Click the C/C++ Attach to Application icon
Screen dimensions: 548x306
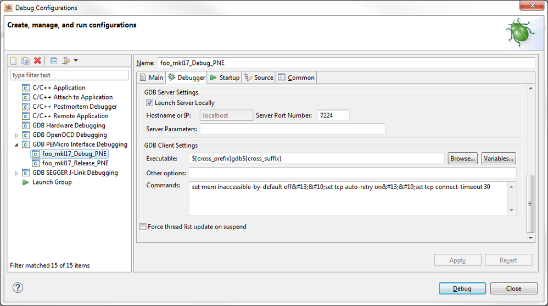[x=25, y=97]
